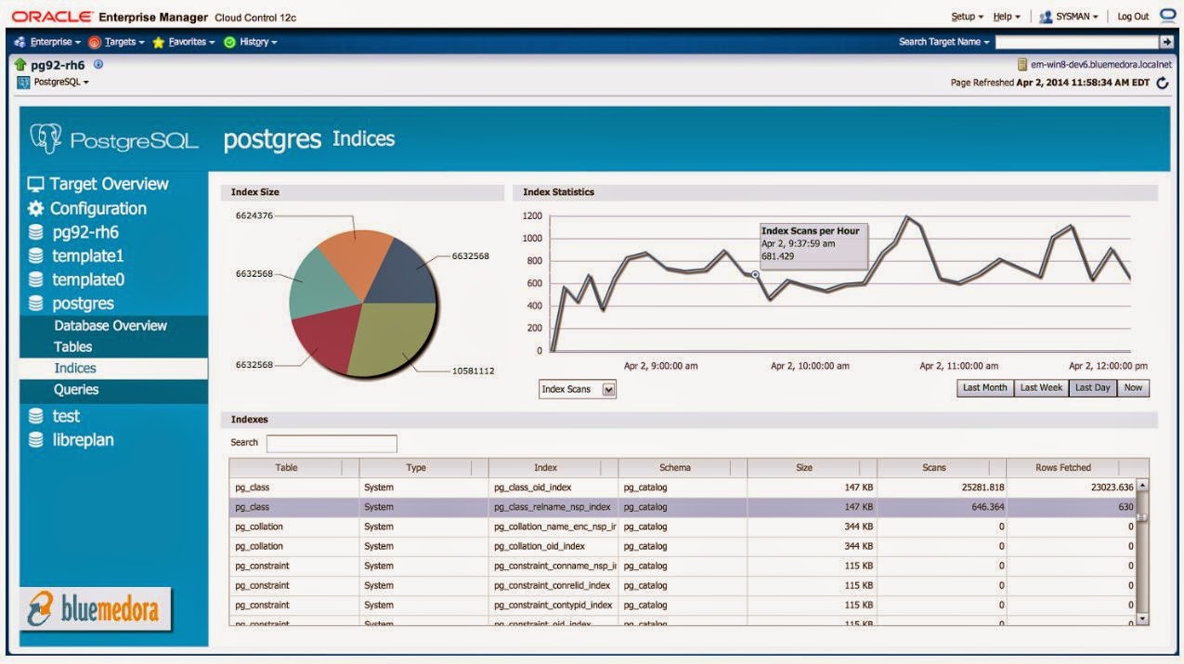This screenshot has height=664, width=1184.
Task: Open the Tables submenu item
Action: 73,346
